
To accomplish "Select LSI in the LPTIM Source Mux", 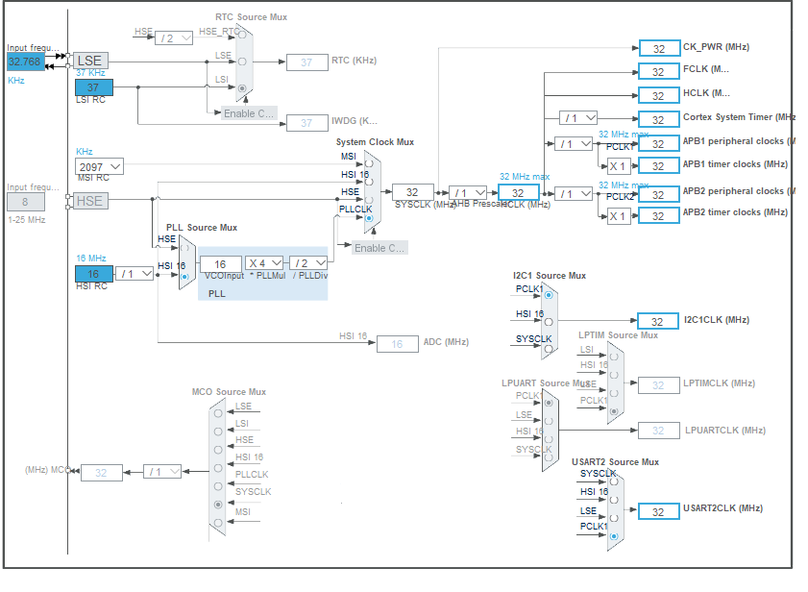I will pos(613,355).
